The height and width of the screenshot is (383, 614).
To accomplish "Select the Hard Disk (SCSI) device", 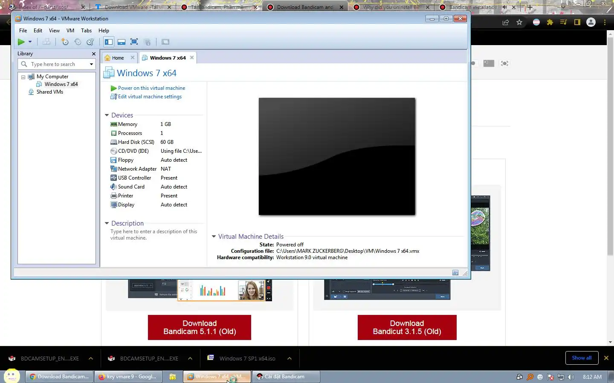I will click(156, 142).
